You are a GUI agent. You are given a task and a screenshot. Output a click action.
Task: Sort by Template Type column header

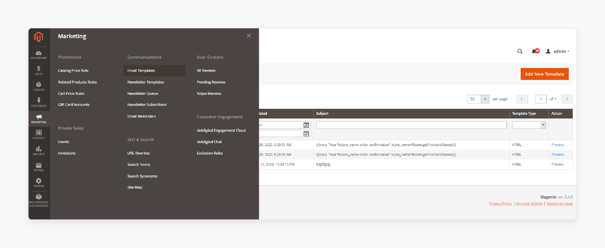point(524,114)
